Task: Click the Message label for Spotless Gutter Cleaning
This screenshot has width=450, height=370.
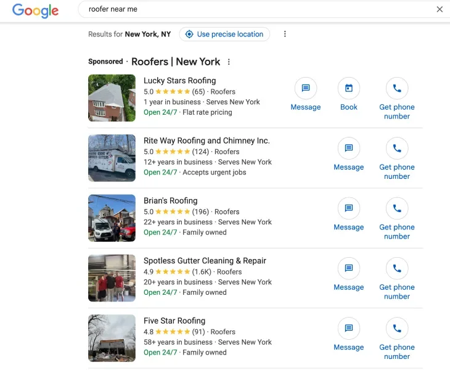Action: (349, 287)
